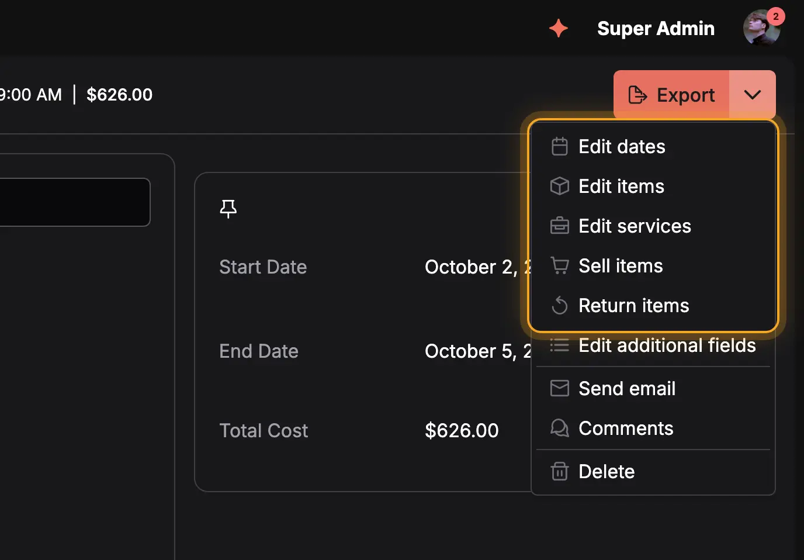Choose Edit items from menu
Viewport: 804px width, 560px height.
653,186
